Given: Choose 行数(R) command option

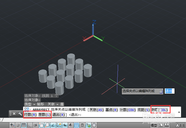Looking at the screenshot, I should click(30, 114).
